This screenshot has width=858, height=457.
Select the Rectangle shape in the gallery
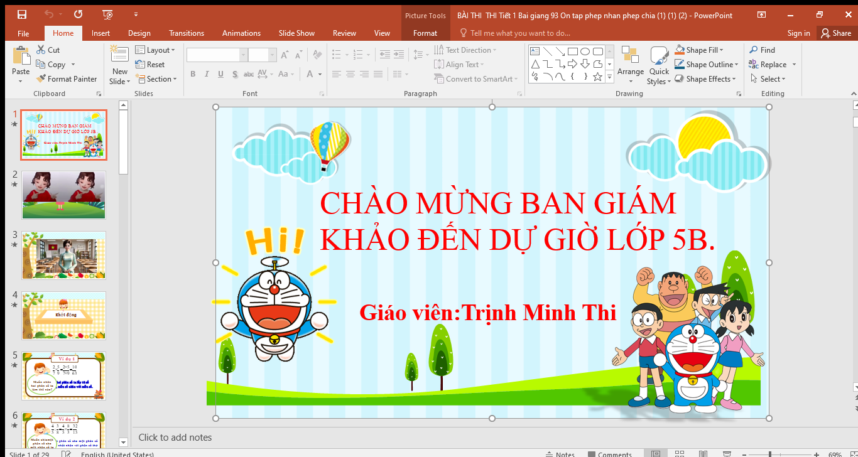point(573,51)
